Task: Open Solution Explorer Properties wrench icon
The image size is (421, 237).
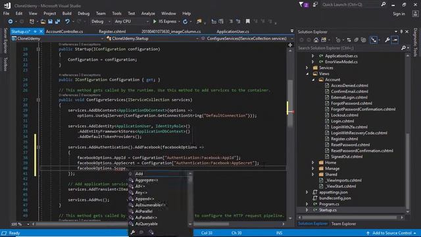Action: click(387, 40)
